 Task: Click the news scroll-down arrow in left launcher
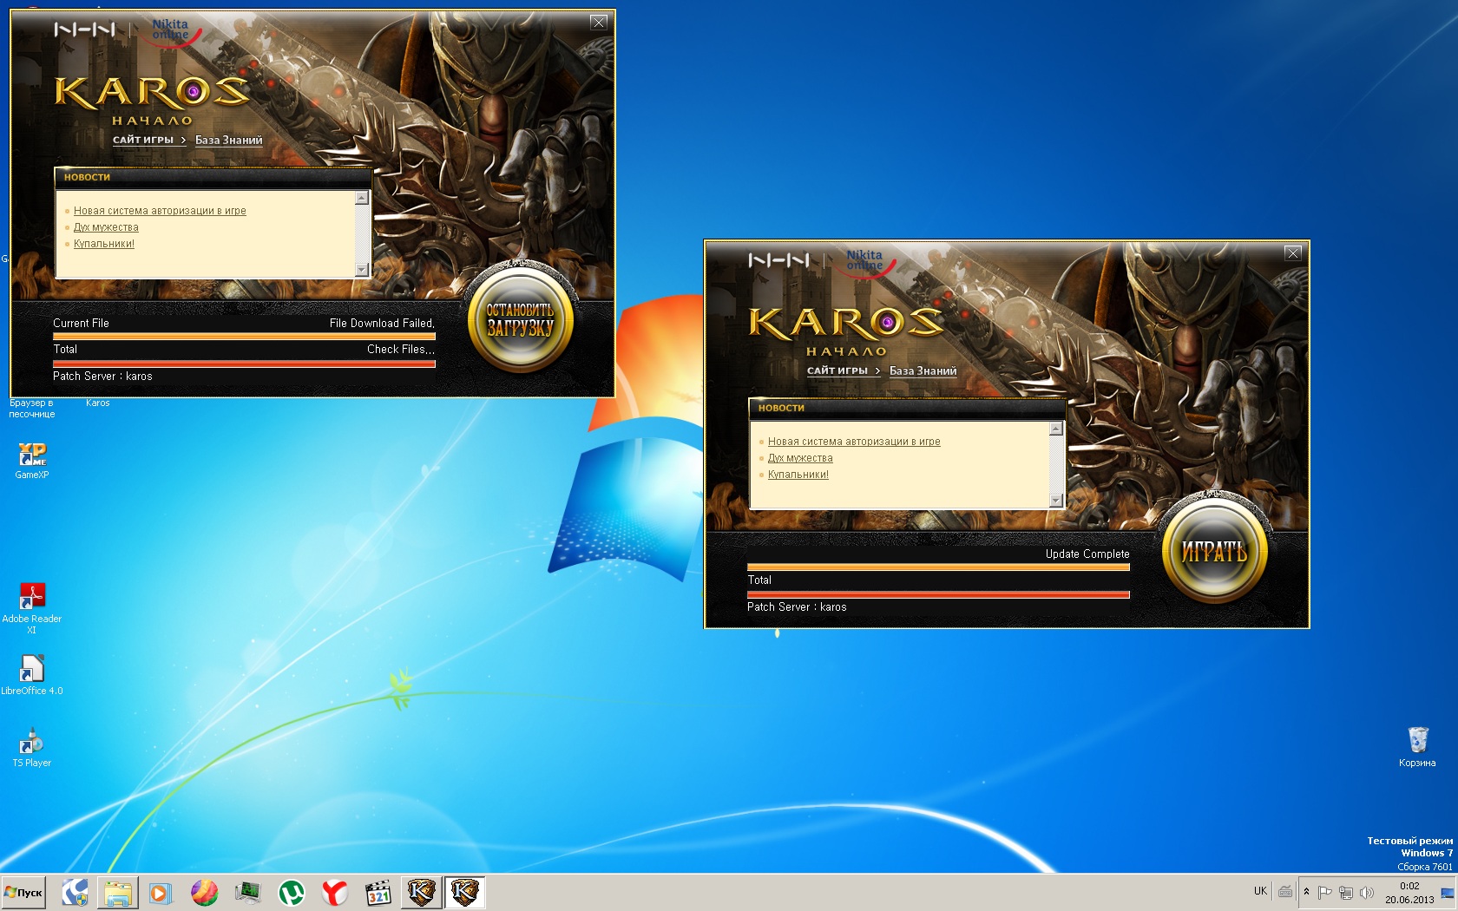362,270
